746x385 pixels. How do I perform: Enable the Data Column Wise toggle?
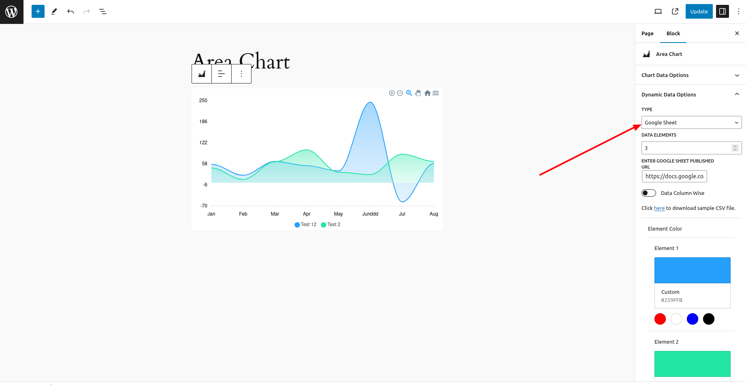[x=648, y=192]
